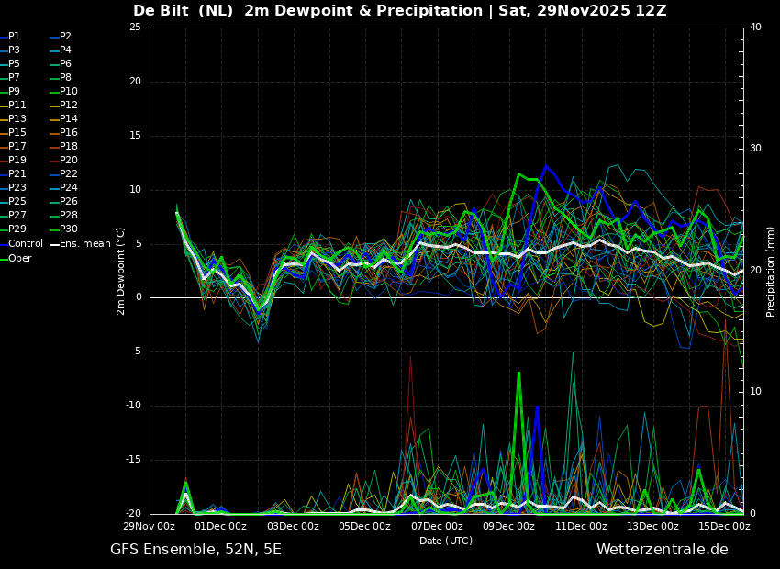Screen dimensions: 780x569
Task: Click the P30 legend label
Action: [63, 229]
